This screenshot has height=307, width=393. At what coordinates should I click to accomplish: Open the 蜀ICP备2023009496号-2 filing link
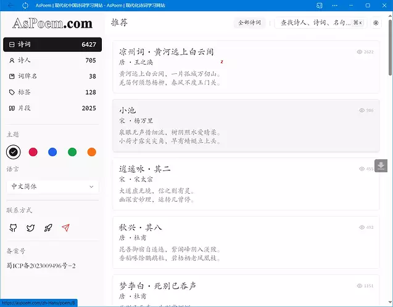tap(41, 266)
